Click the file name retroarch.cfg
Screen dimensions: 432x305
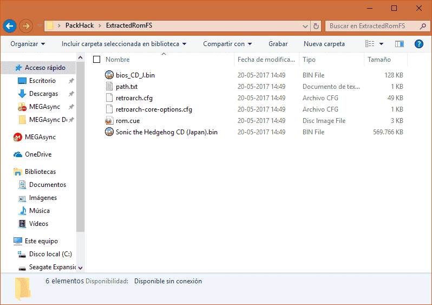coord(134,98)
